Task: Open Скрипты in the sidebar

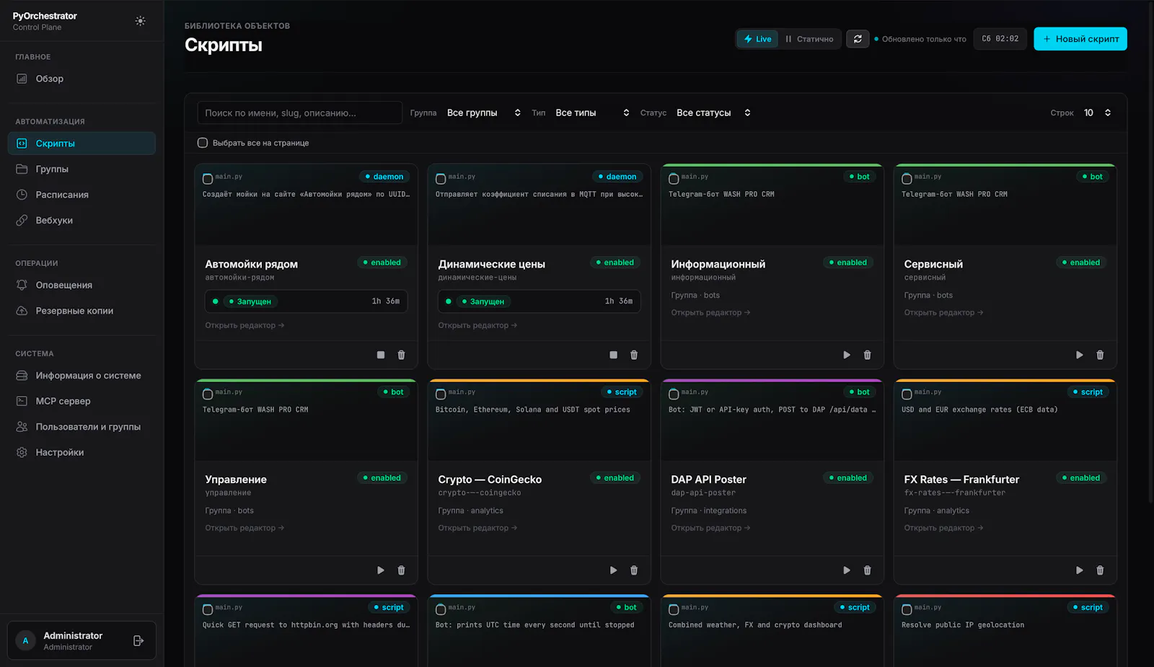Action: 82,143
